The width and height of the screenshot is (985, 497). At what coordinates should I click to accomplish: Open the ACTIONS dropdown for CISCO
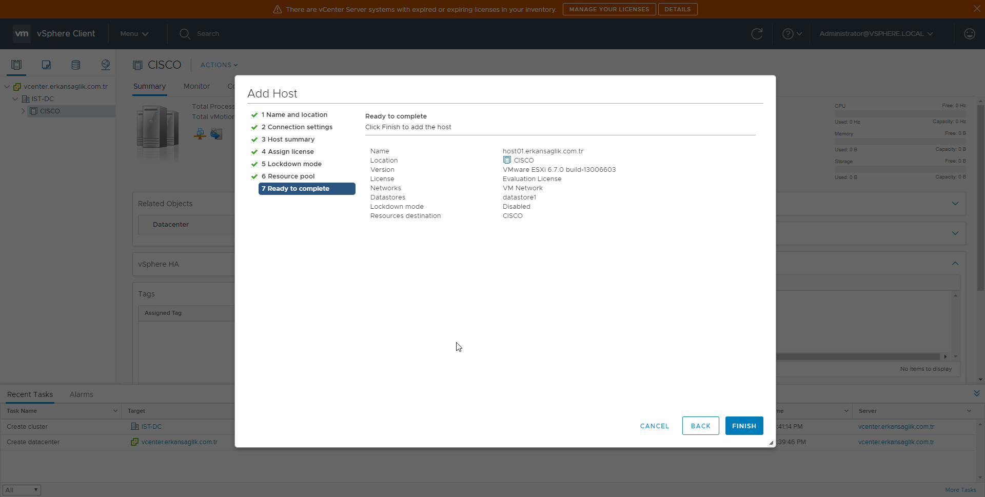(x=219, y=65)
